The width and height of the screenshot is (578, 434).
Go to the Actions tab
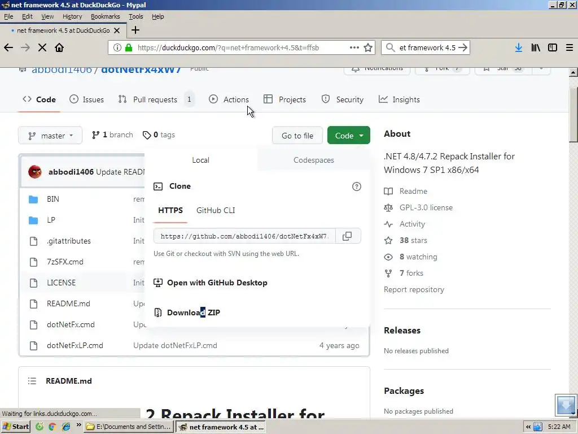click(229, 99)
